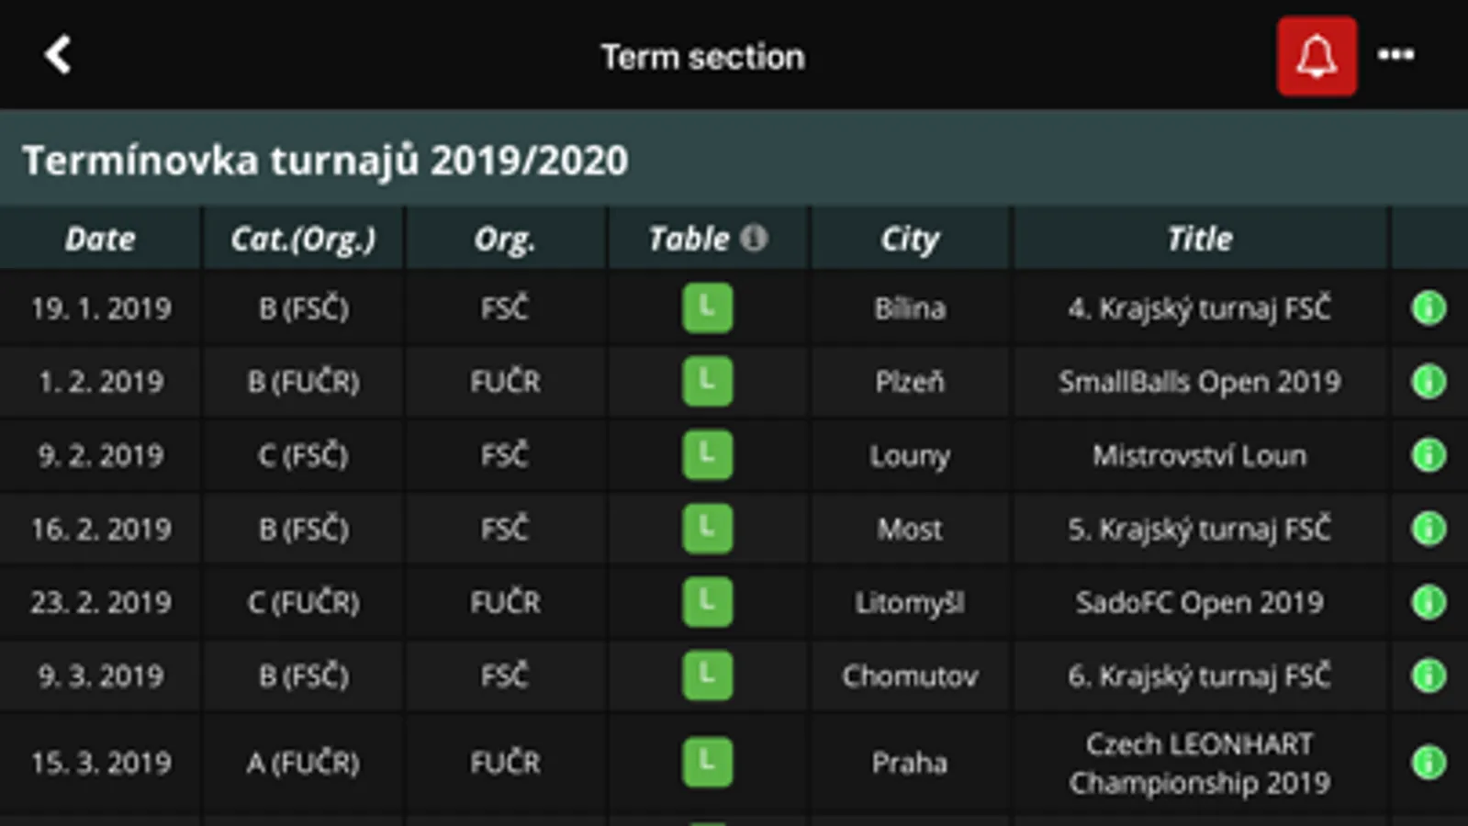Tap the green L table badge for Bílina
Screen dimensions: 1468x826
click(x=707, y=308)
